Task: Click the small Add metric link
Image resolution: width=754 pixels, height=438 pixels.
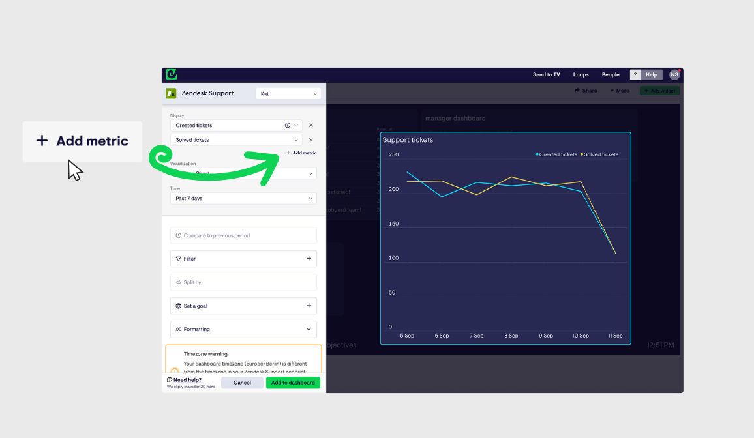Action: pos(301,153)
